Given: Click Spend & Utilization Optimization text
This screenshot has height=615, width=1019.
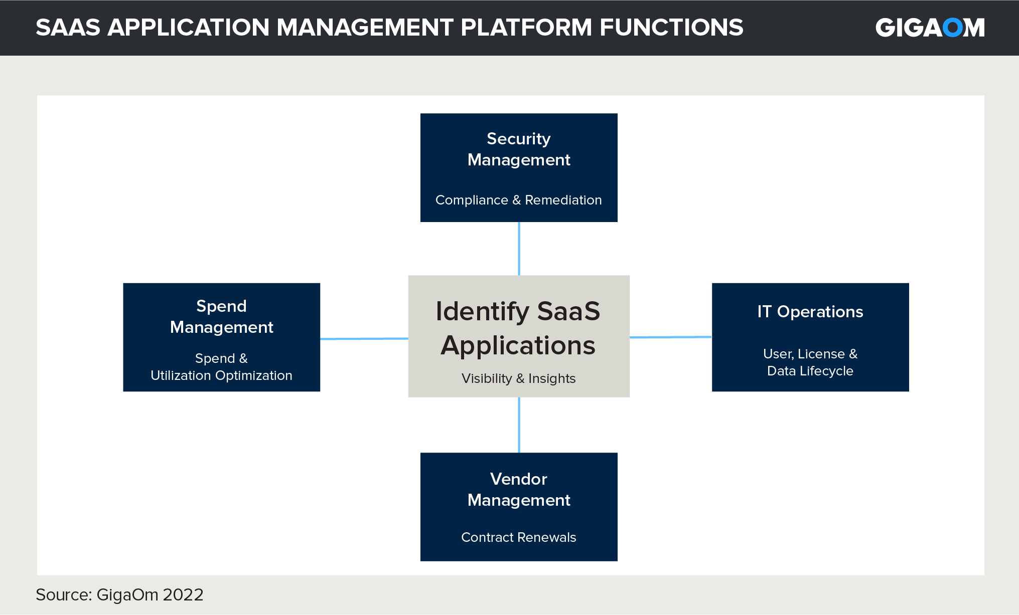Looking at the screenshot, I should (x=221, y=367).
